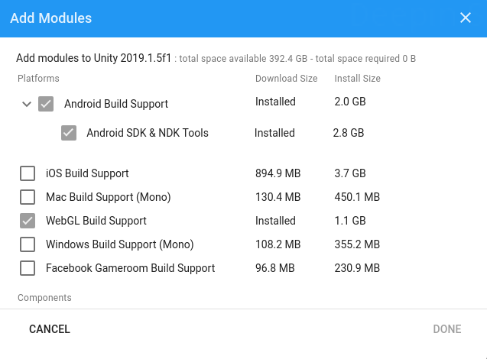This screenshot has width=487, height=359.
Task: Click the Components section header
Action: coord(44,298)
